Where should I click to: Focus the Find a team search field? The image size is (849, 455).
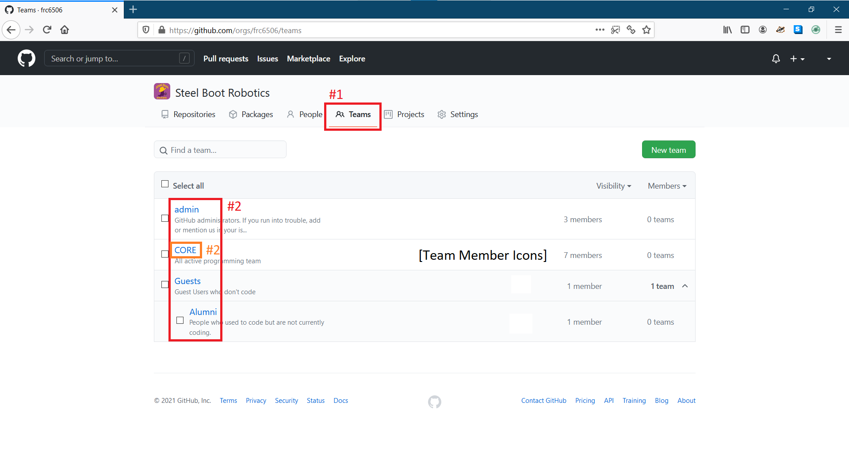pyautogui.click(x=220, y=150)
